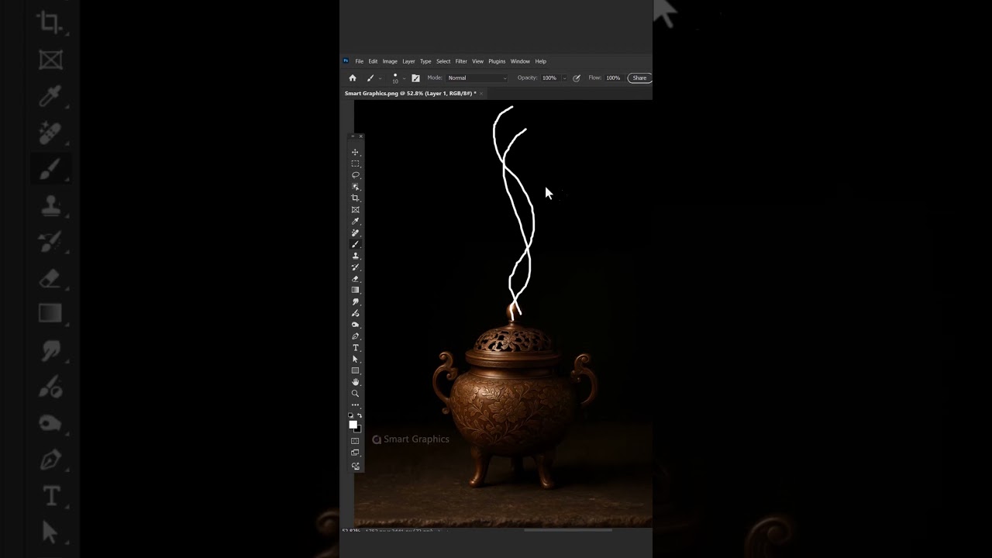Viewport: 992px width, 558px height.
Task: Select the Hand tool
Action: point(356,382)
